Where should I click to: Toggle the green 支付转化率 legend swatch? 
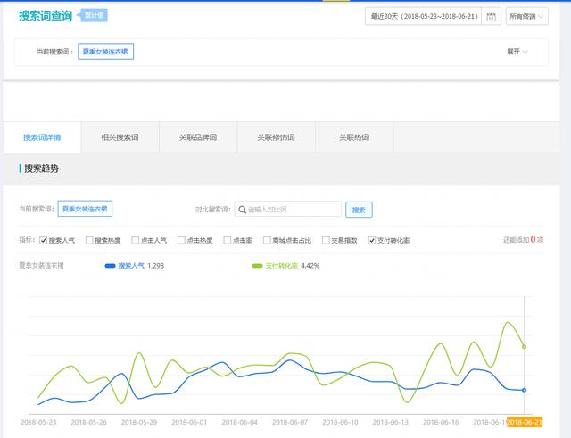point(257,266)
